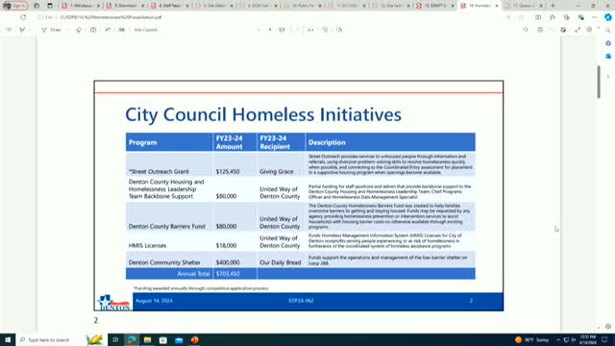Viewport: 615px width, 346px height.
Task: Open find in PDF search
Action: click(x=526, y=30)
